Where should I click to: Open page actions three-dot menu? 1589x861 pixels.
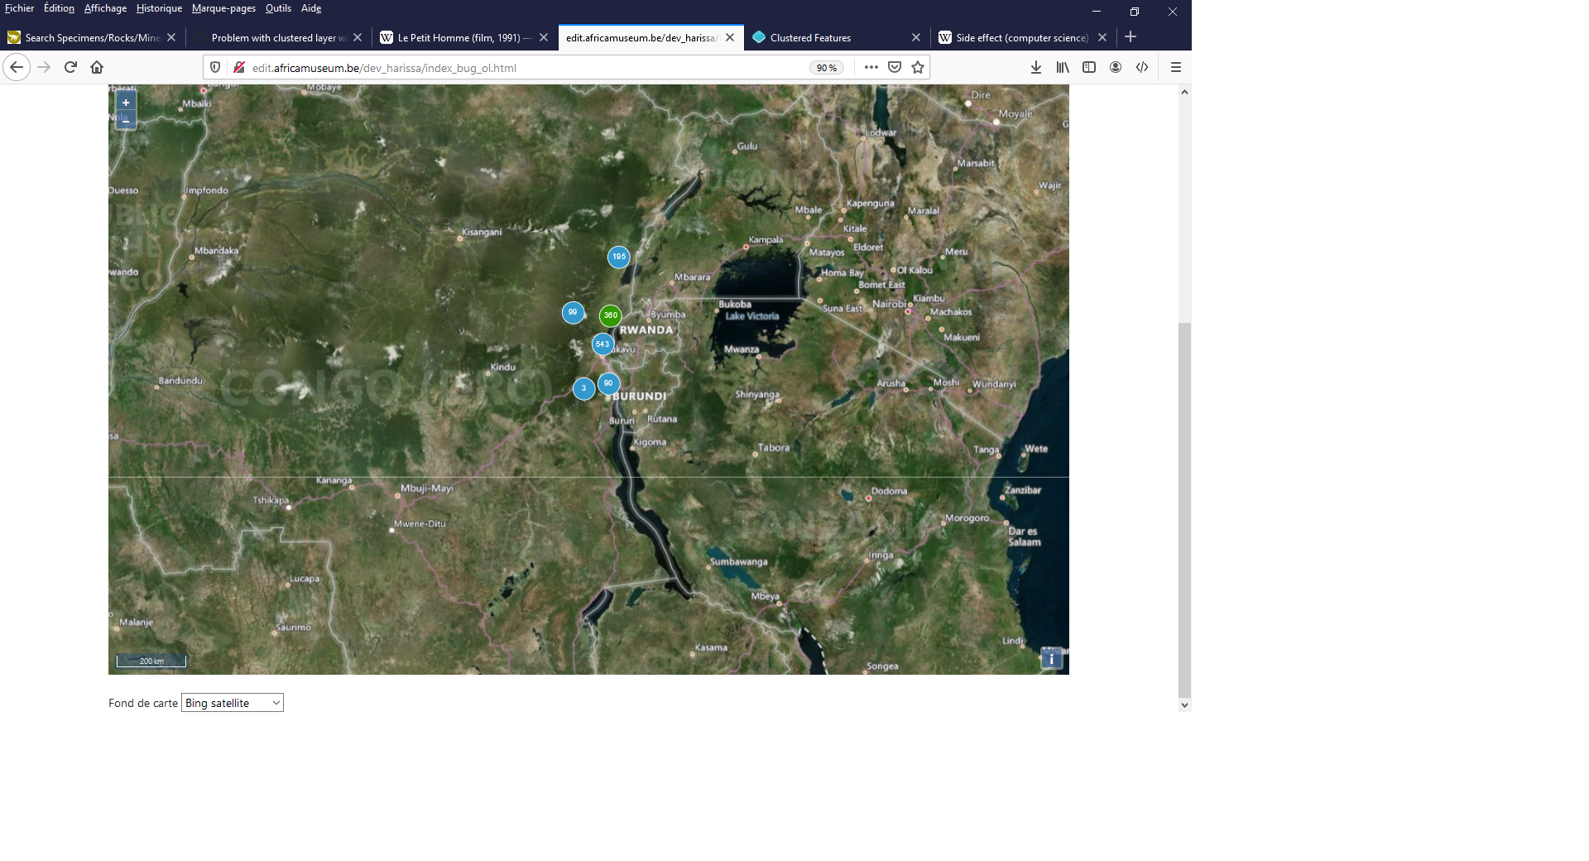[871, 67]
